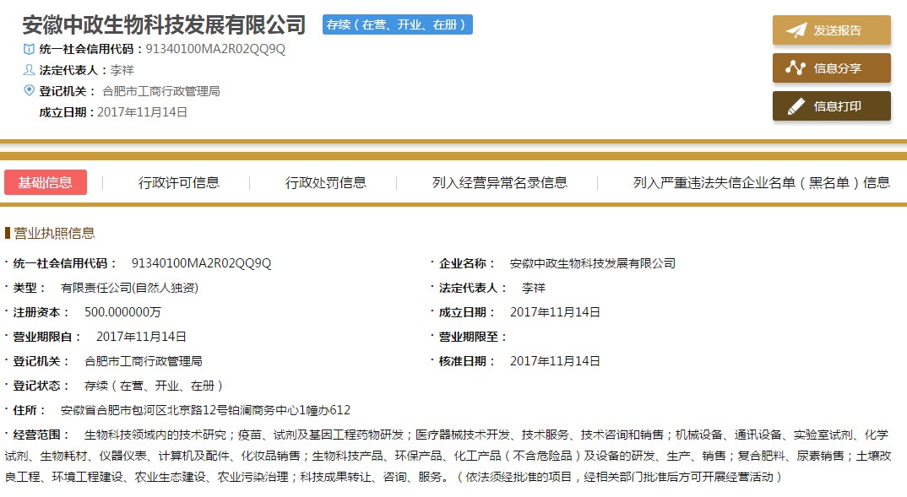The width and height of the screenshot is (907, 497).
Task: Click the blue 存续 status badge
Action: [x=397, y=25]
